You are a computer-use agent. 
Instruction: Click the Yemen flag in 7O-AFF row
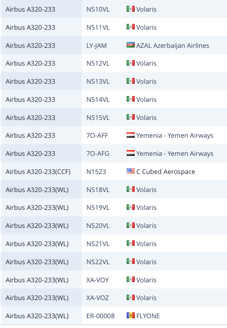tap(130, 136)
